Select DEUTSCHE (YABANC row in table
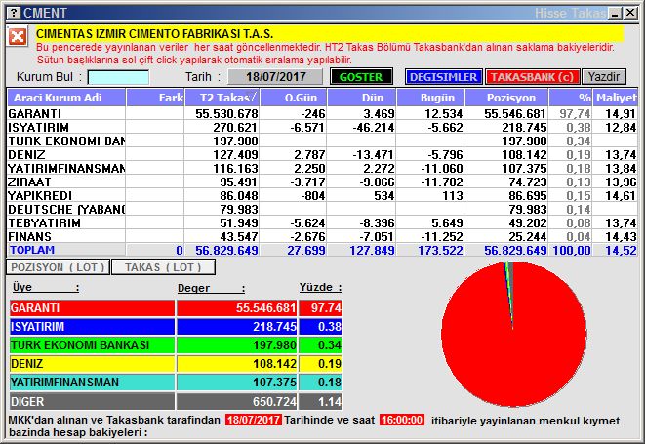 point(322,209)
